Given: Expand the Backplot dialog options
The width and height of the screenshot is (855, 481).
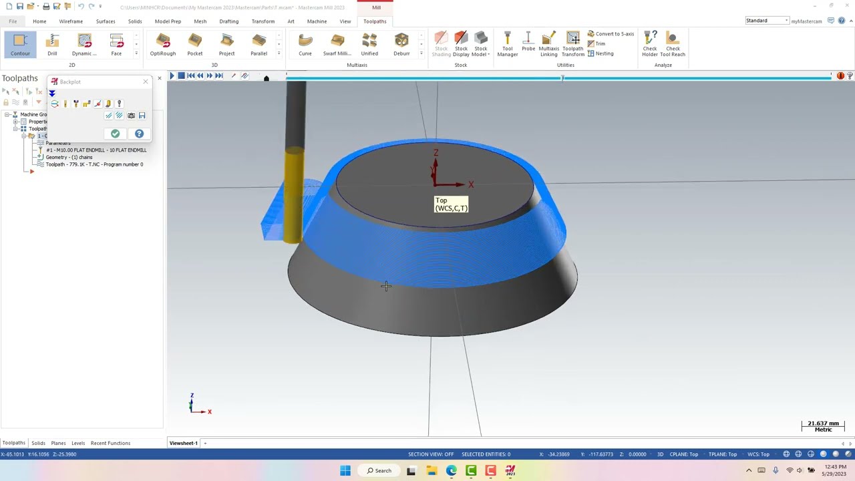Looking at the screenshot, I should click(x=51, y=94).
